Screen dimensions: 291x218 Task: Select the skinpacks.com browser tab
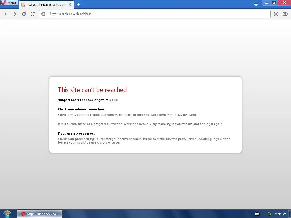[46, 5]
